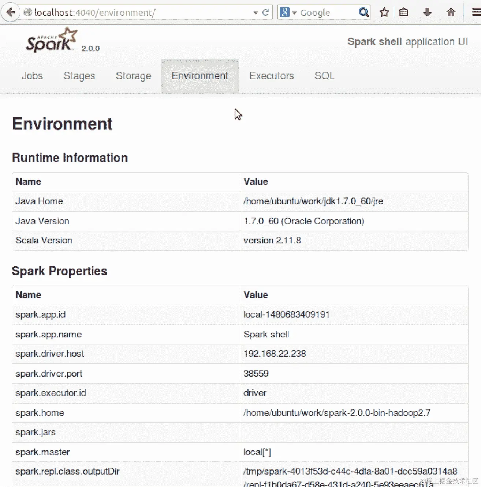
Task: Open the downloads arrow icon
Action: (x=427, y=12)
